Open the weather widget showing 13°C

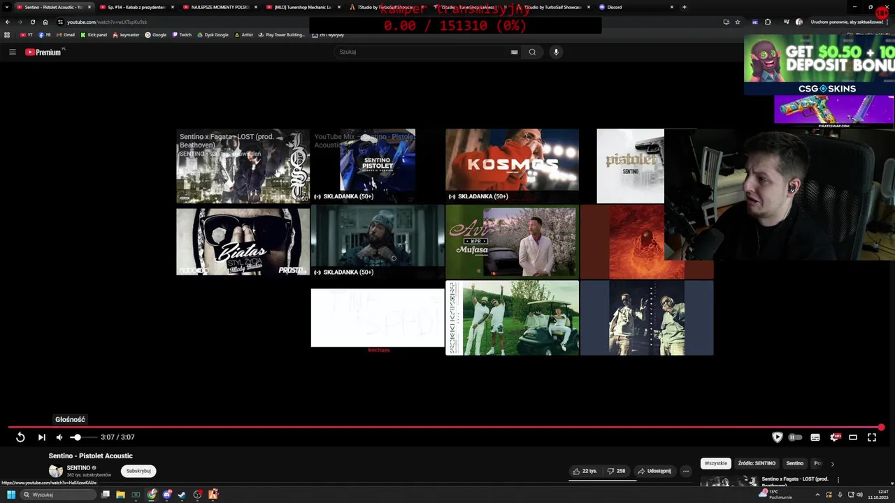776,494
